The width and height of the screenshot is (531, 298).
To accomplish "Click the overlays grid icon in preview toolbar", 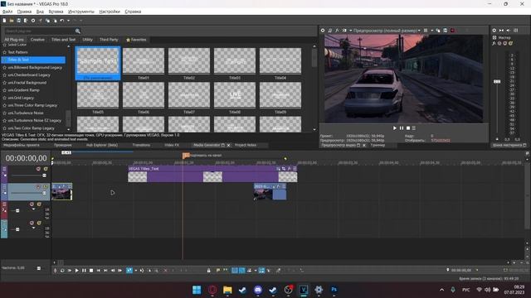I will click(426, 31).
